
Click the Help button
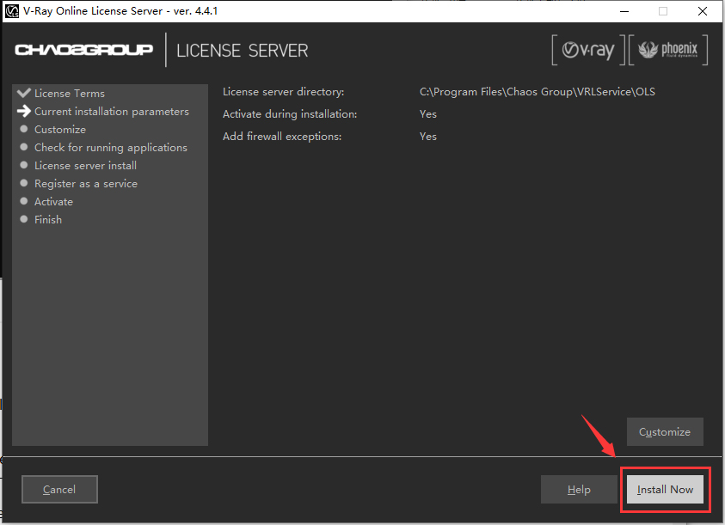[579, 490]
